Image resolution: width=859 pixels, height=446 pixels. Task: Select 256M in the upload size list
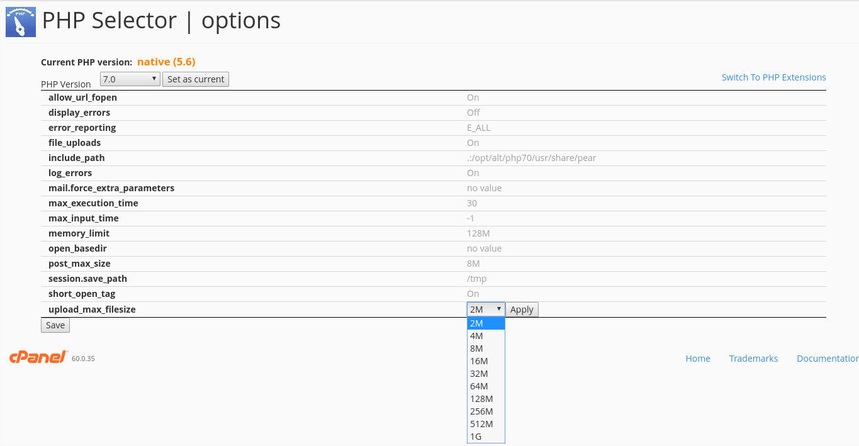pyautogui.click(x=486, y=411)
